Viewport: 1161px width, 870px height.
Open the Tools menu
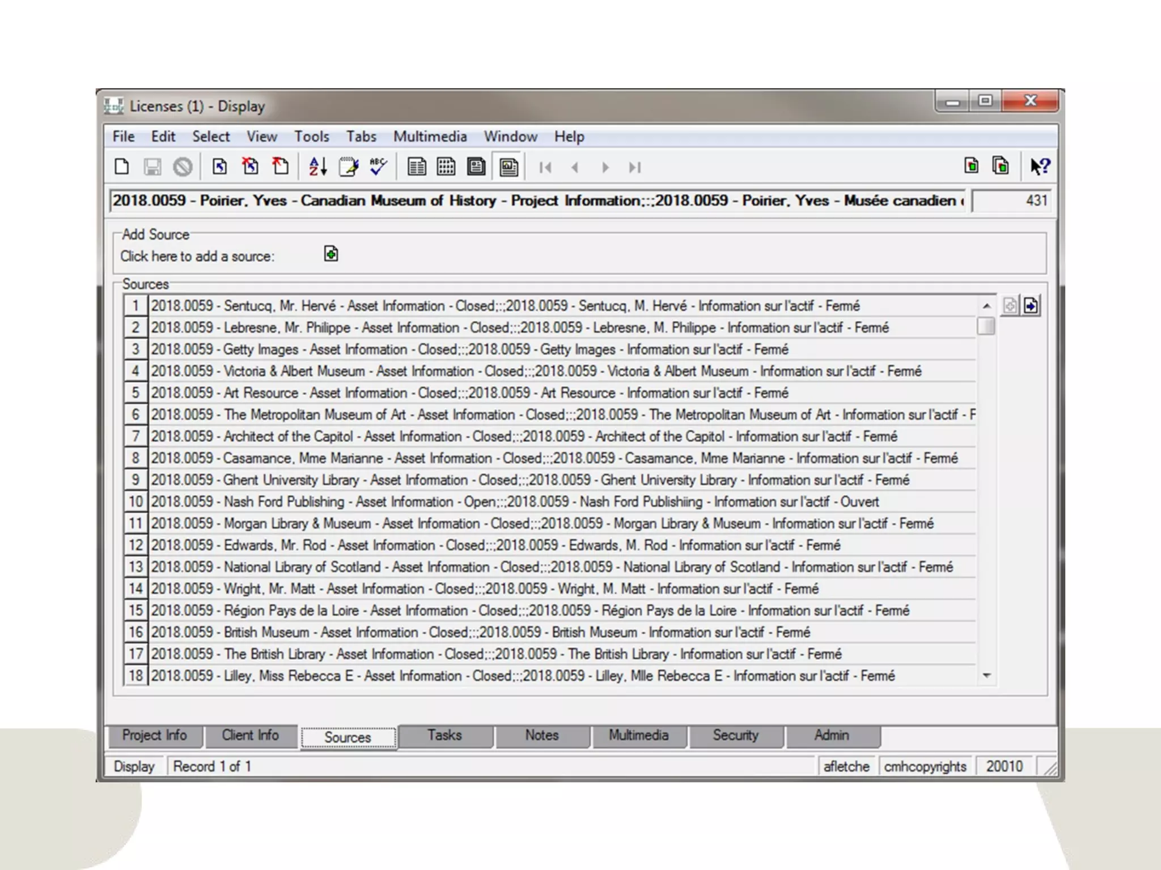tap(311, 137)
